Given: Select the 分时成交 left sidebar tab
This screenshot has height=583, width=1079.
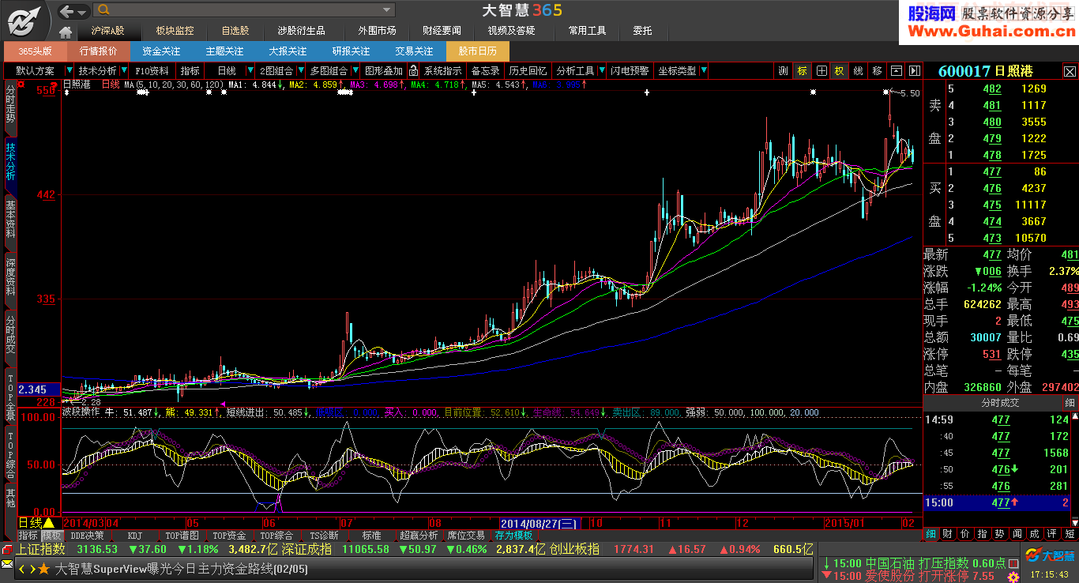Looking at the screenshot, I should click(x=10, y=334).
